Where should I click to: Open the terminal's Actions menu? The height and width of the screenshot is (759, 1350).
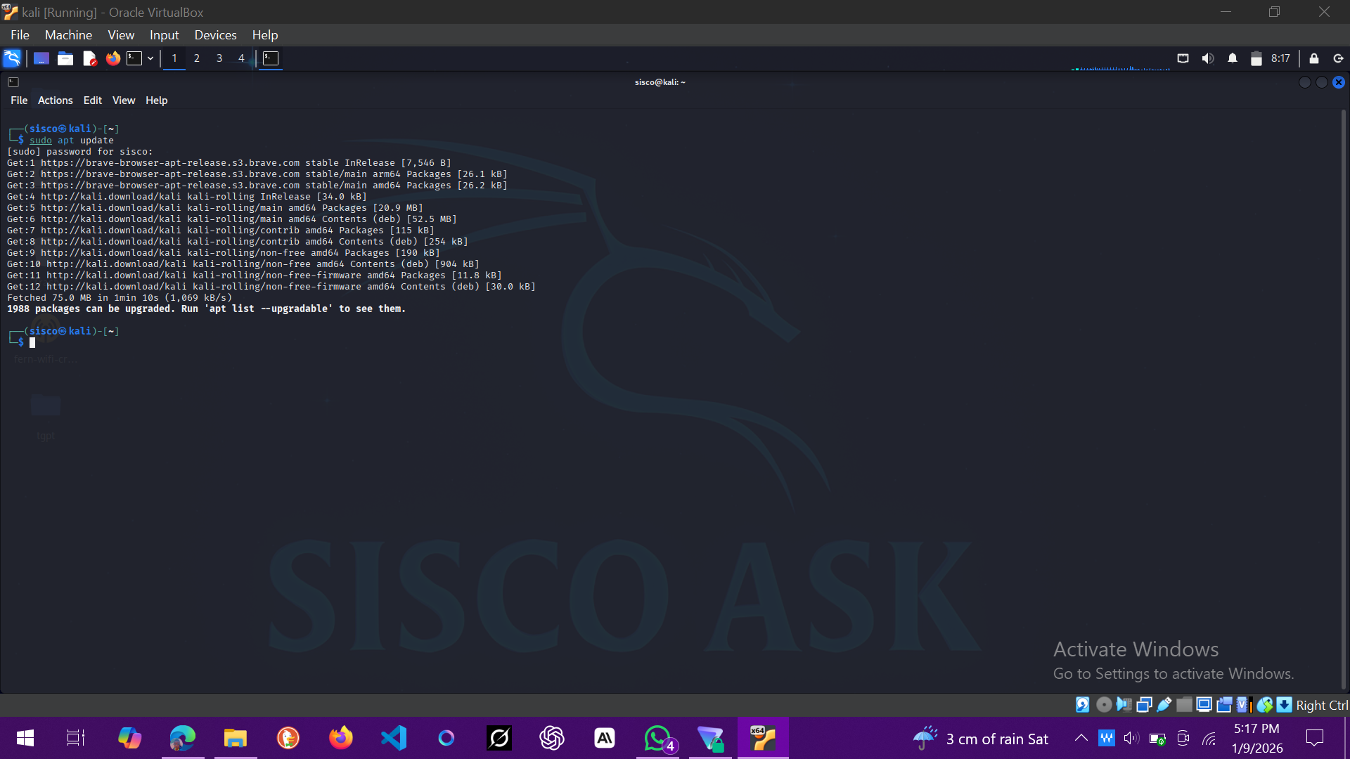coord(56,100)
